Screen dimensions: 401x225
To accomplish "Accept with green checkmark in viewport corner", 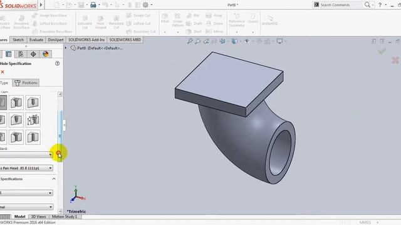I will pyautogui.click(x=382, y=51).
